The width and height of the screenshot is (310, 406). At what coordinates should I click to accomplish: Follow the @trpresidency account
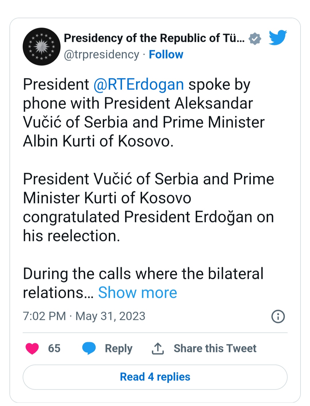166,54
